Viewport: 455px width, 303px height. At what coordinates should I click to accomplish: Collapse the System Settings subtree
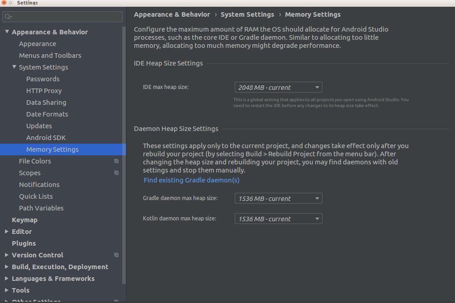click(x=14, y=67)
